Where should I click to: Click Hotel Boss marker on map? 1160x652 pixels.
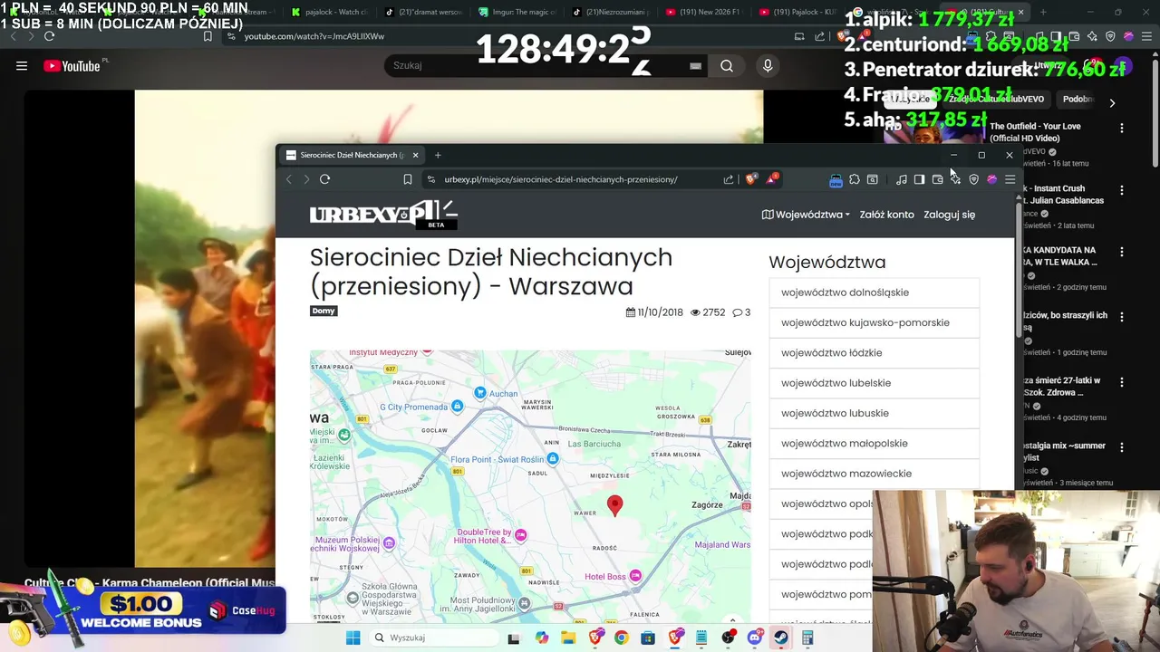(x=635, y=576)
